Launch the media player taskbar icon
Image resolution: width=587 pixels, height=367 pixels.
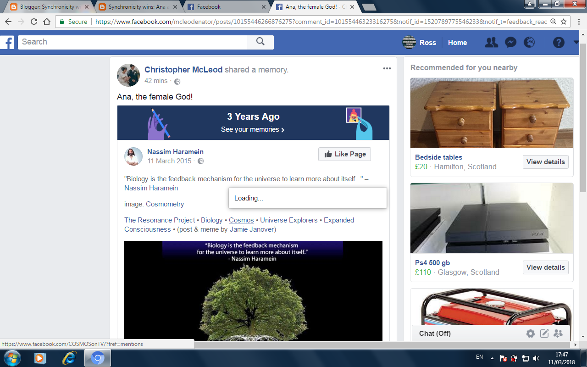click(40, 358)
